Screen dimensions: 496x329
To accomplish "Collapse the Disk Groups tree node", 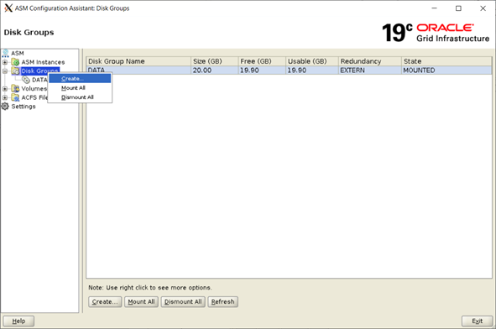I will (x=5, y=71).
